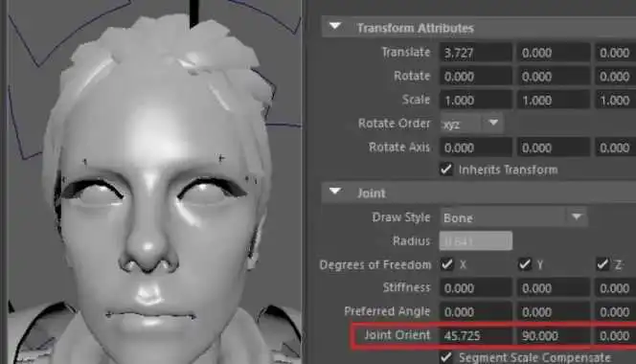The width and height of the screenshot is (636, 364).
Task: Click the Stiffness X value field
Action: click(x=475, y=288)
